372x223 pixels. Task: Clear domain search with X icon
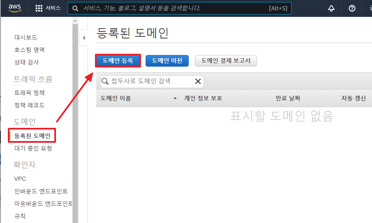(x=198, y=82)
